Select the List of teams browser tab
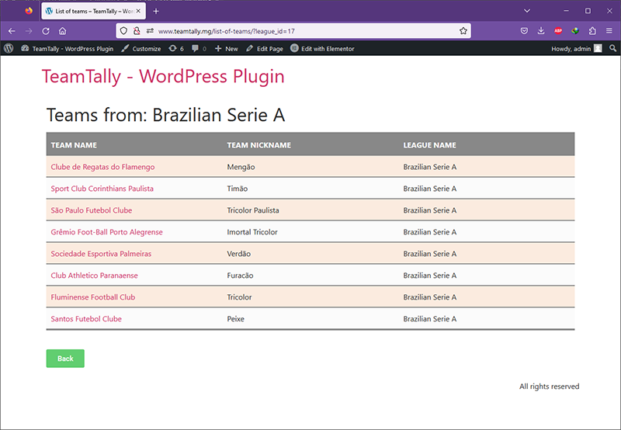 [x=93, y=11]
